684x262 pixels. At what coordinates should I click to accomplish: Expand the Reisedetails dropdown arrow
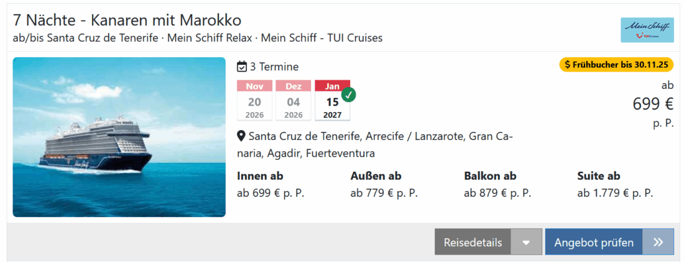click(527, 242)
